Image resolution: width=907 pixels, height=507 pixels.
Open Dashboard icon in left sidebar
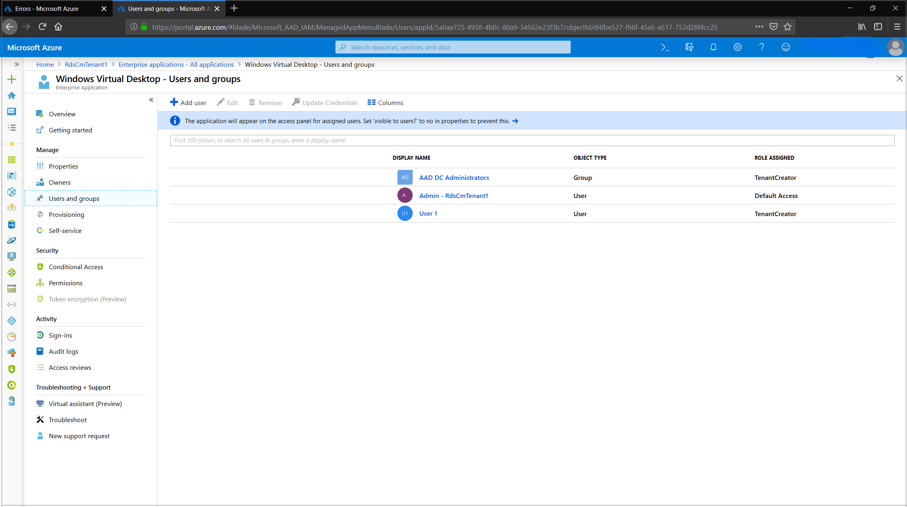12,111
